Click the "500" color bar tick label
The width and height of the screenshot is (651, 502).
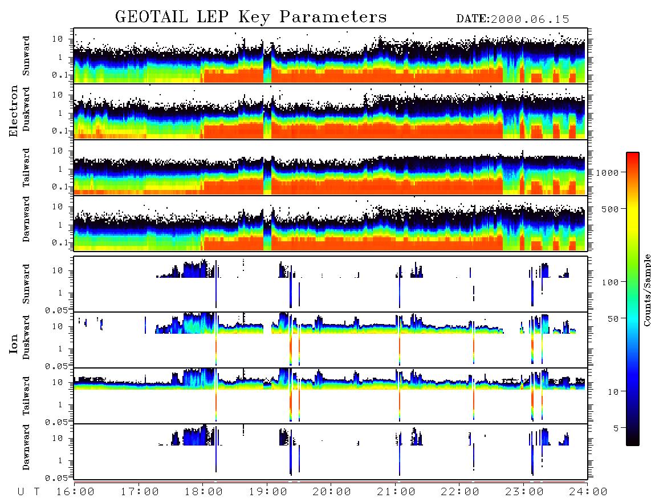610,209
